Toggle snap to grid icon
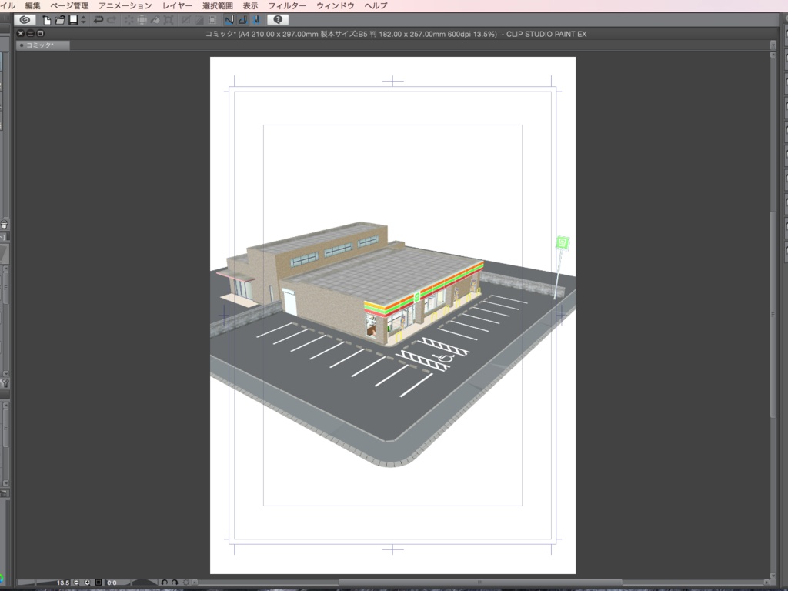 (x=255, y=19)
